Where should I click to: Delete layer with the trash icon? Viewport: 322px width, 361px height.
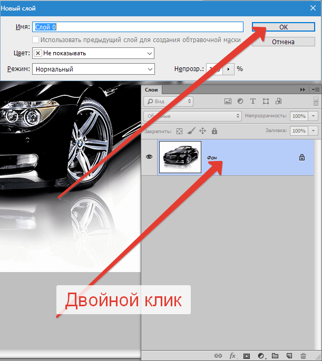click(x=303, y=356)
